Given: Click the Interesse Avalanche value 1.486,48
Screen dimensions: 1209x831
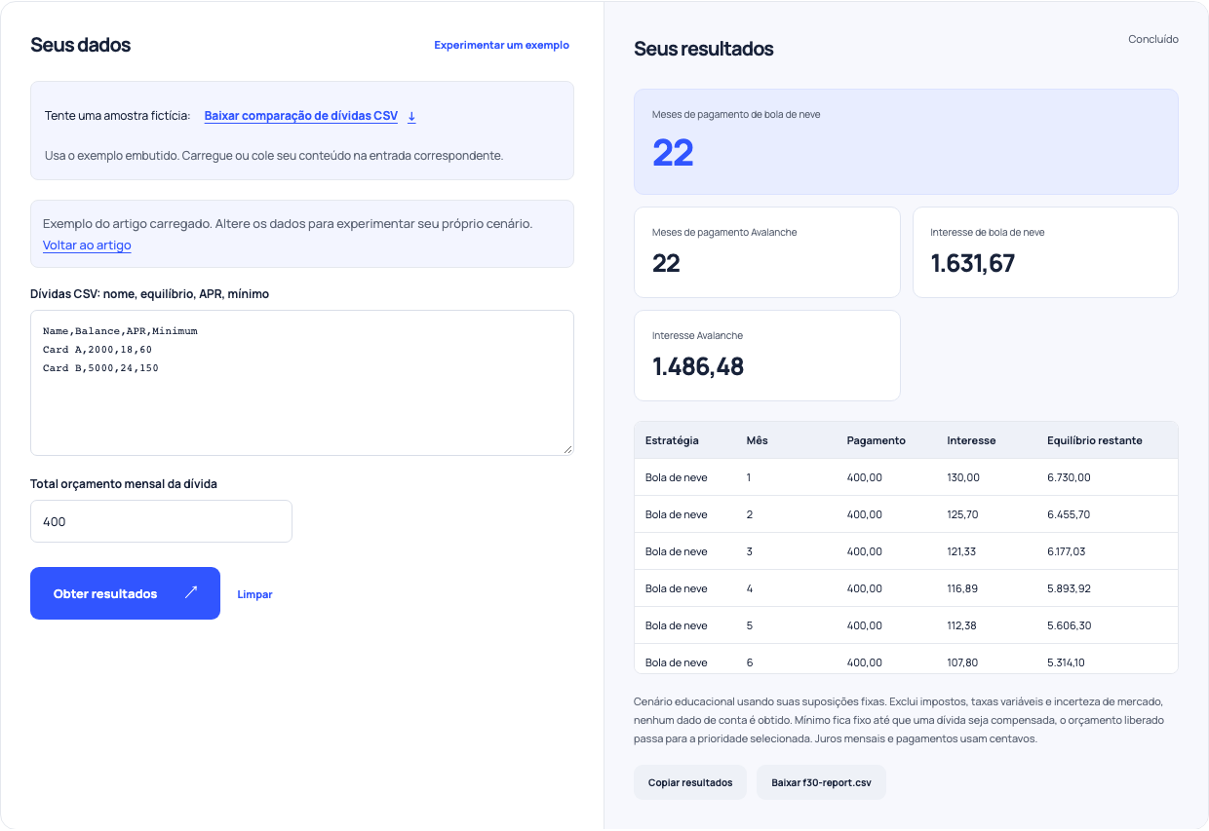Looking at the screenshot, I should coord(698,366).
